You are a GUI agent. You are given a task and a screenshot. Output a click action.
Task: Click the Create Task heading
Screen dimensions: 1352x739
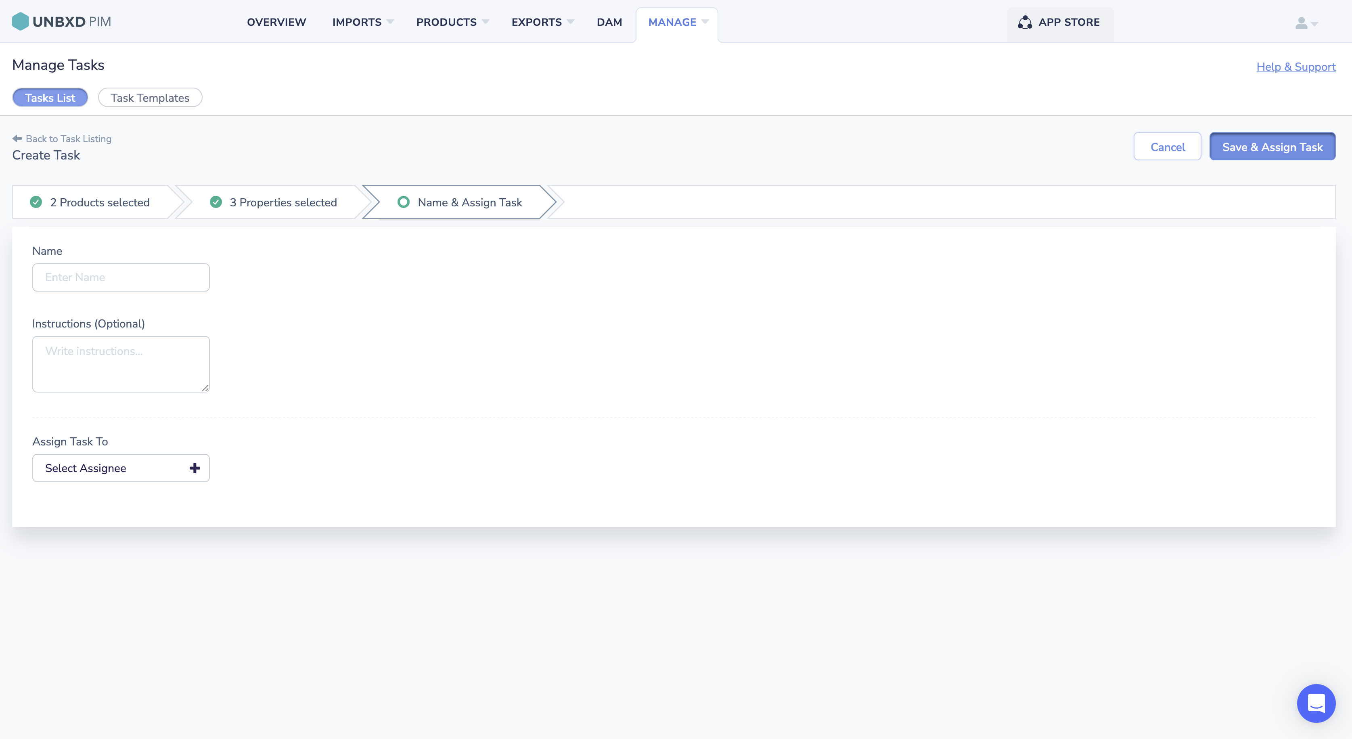coord(46,155)
